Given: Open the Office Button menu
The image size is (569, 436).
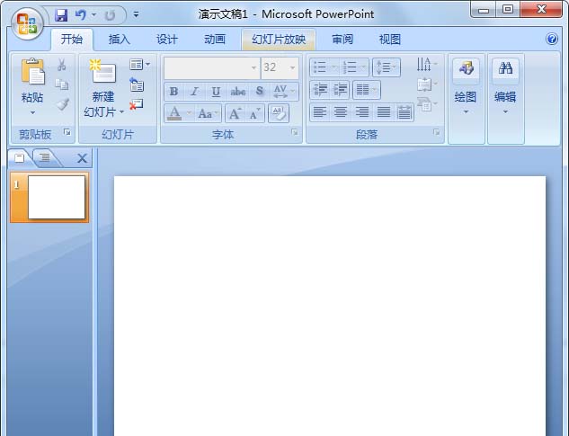Looking at the screenshot, I should click(x=27, y=24).
